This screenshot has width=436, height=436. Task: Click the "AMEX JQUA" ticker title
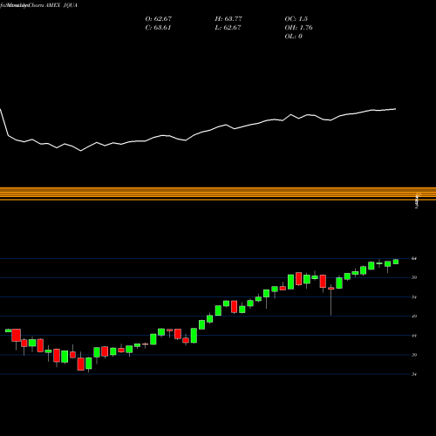click(61, 5)
